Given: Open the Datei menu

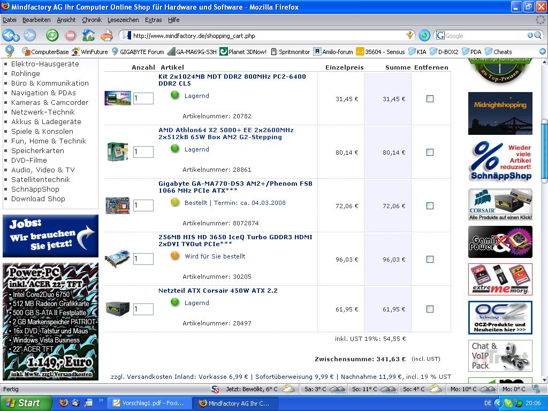Looking at the screenshot, I should (x=10, y=20).
